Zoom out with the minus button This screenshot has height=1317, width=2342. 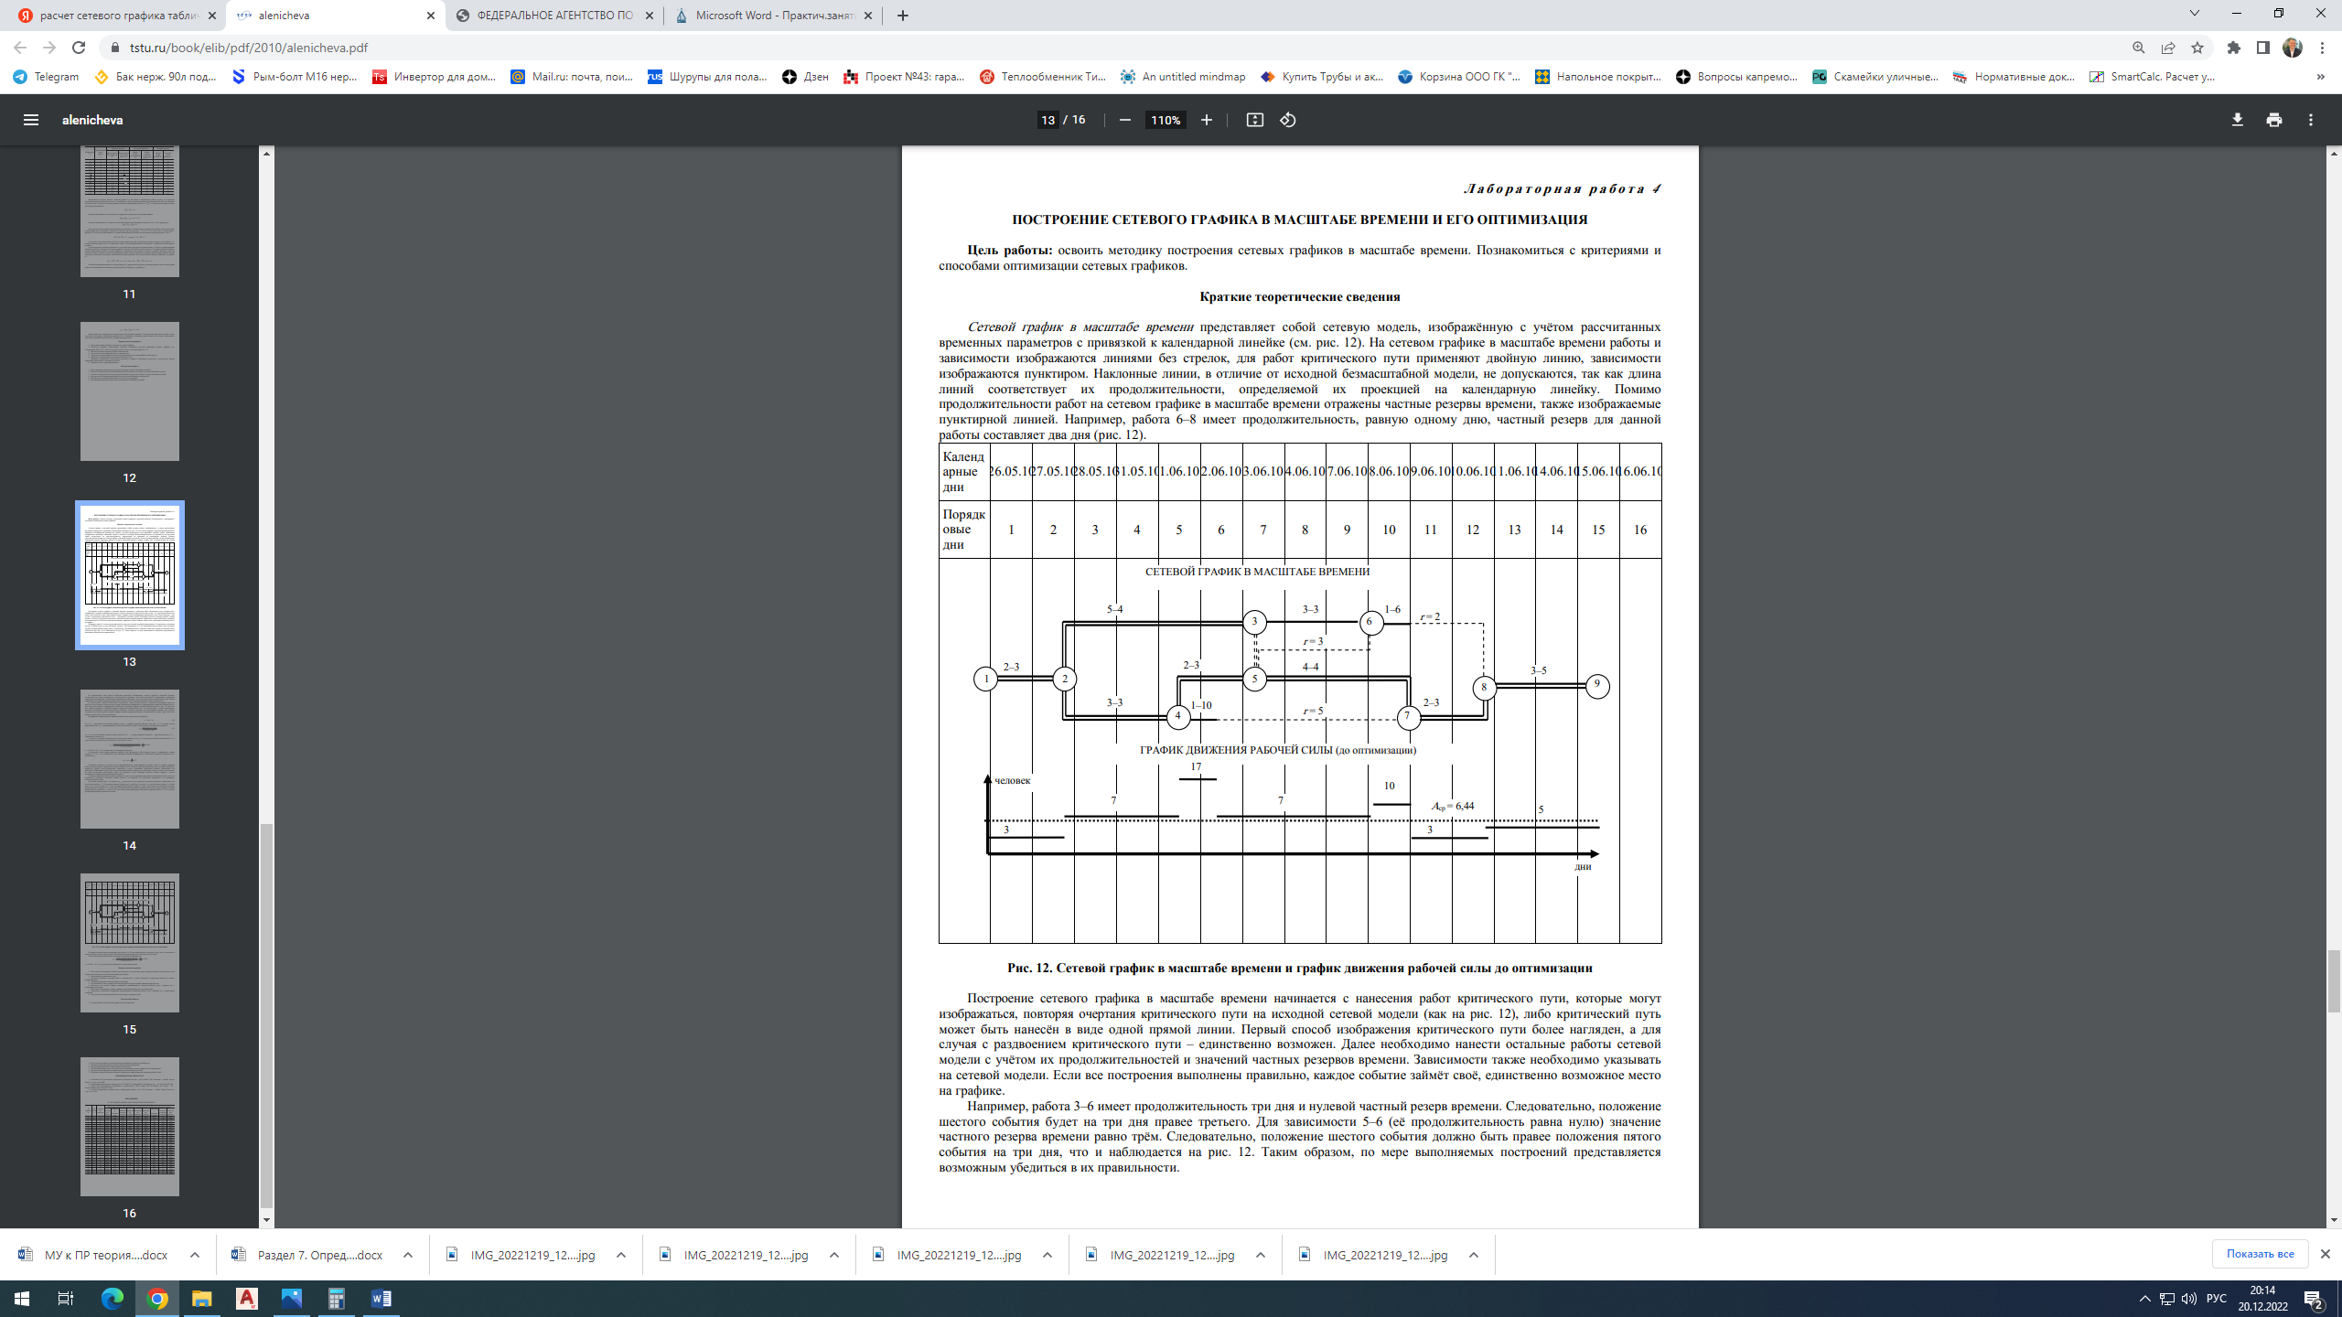pos(1125,120)
